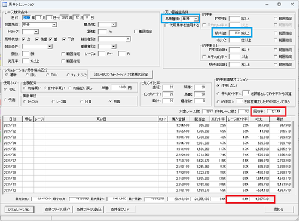The height and width of the screenshot is (221, 299).
Task: Open the 競馬場 dropdown
Action: [114, 24]
